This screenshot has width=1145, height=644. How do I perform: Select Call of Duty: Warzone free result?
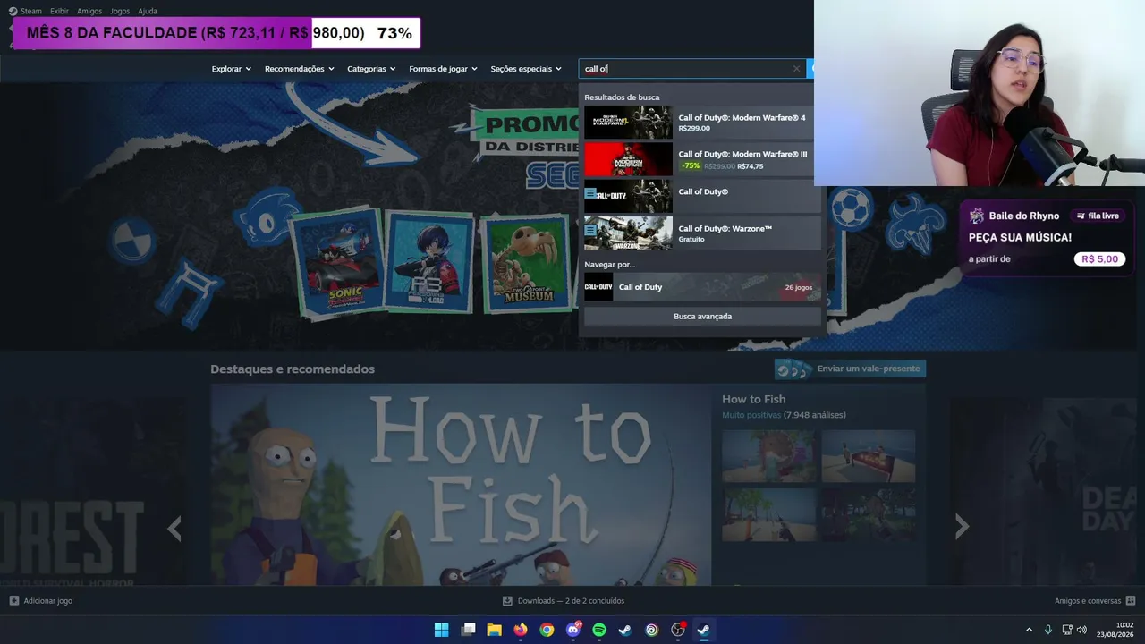coord(702,233)
